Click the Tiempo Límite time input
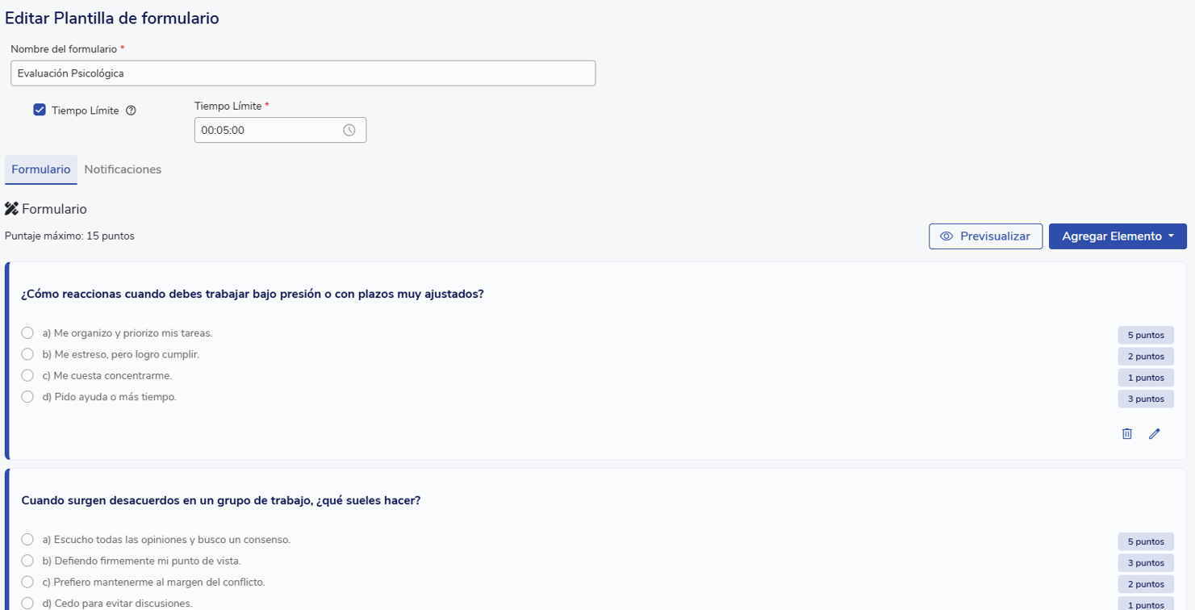The image size is (1195, 610). pos(266,130)
